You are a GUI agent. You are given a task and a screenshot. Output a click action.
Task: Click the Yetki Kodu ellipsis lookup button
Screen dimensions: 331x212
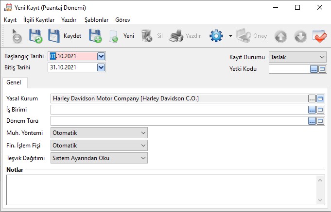pyautogui.click(x=313, y=69)
